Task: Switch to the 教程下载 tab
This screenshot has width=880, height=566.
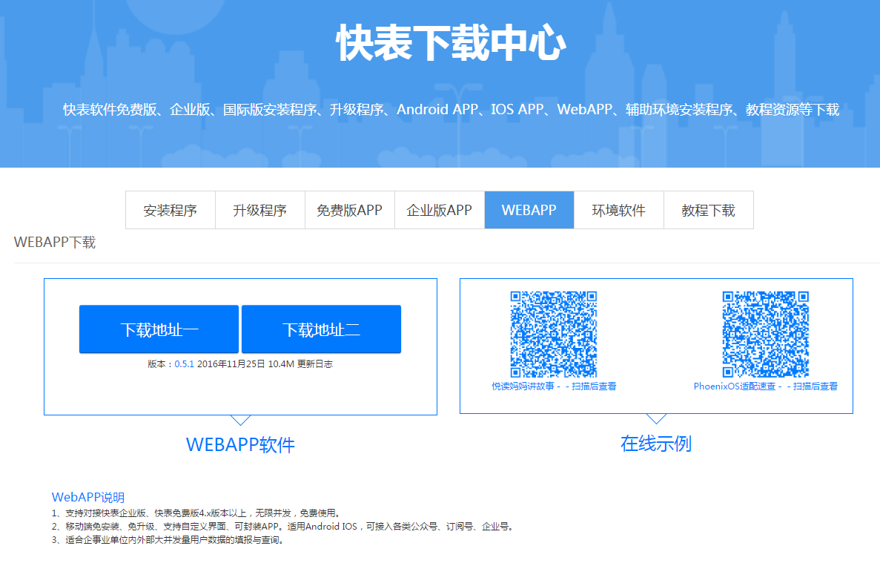Action: [708, 210]
